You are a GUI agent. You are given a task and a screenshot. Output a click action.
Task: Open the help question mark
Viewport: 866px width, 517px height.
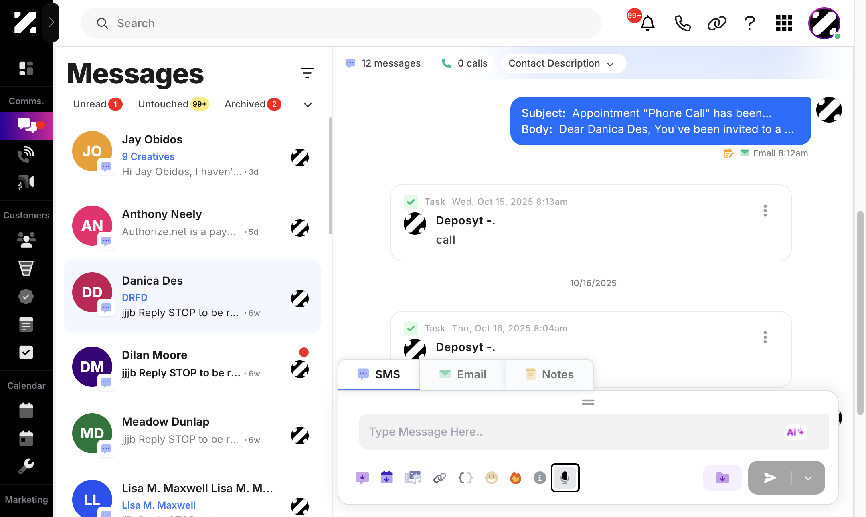tap(750, 23)
